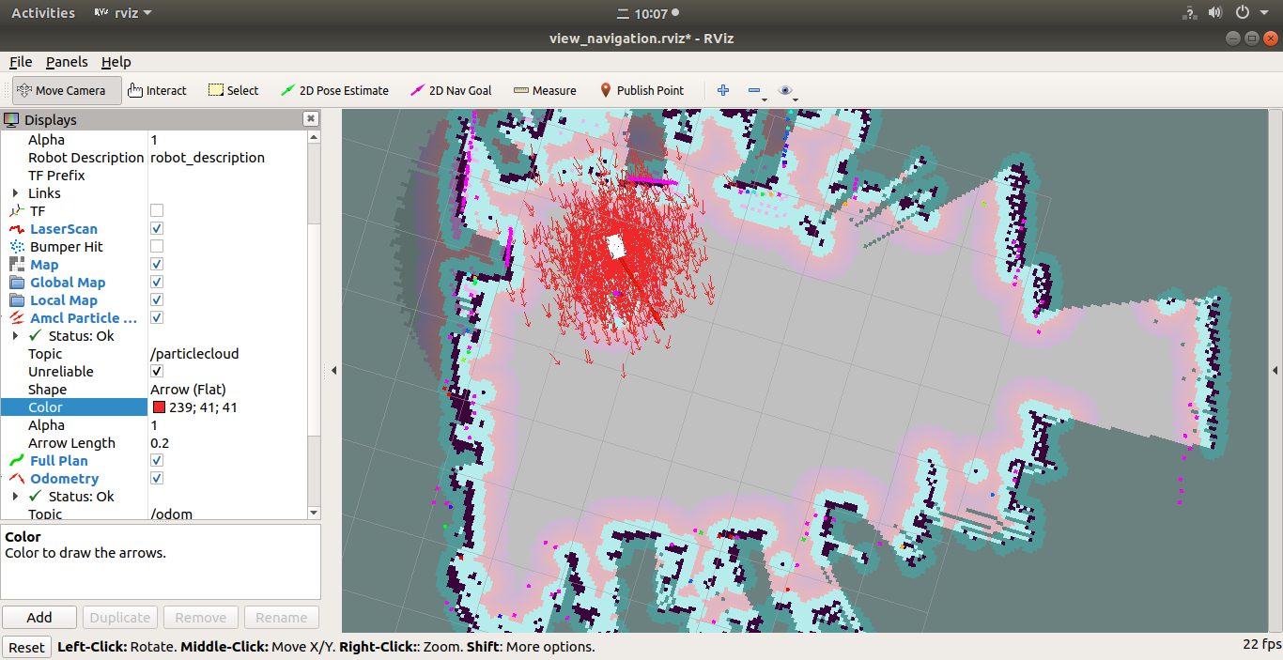The height and width of the screenshot is (660, 1283).
Task: Expand the Status: Ok under Amcl Particle
Action: 15,336
